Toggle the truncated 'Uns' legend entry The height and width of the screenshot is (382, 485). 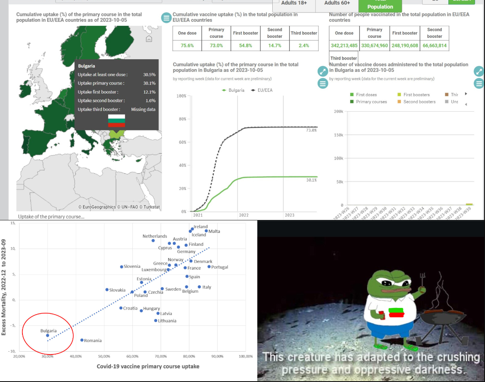pos(452,102)
